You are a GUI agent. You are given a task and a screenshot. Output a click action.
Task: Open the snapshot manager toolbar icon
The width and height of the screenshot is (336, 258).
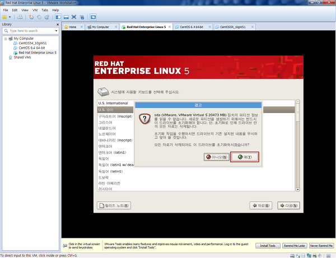[46, 17]
